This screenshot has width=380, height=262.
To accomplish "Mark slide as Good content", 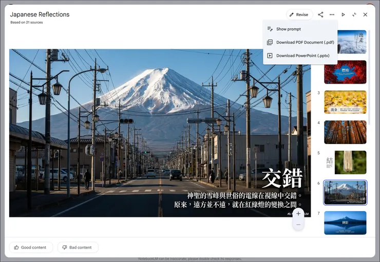I will pos(31,248).
